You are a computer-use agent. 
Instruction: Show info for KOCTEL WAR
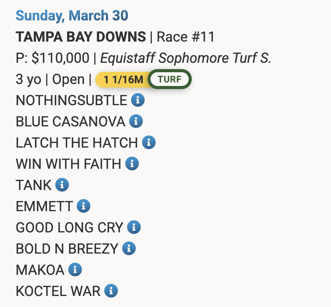pyautogui.click(x=111, y=291)
